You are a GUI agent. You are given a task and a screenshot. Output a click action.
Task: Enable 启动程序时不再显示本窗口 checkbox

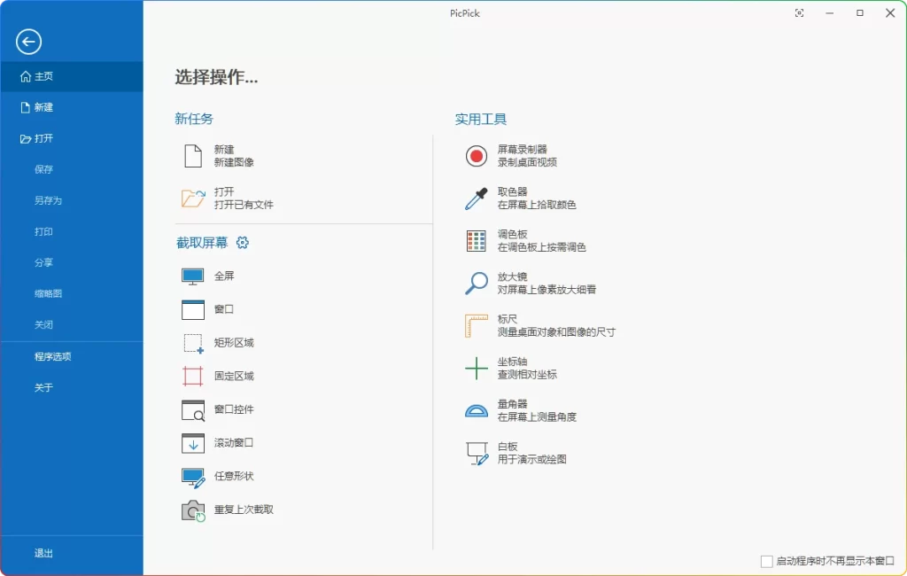tap(766, 559)
